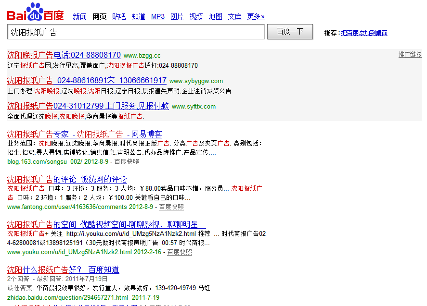Screen dimensions: 427x306
Task: Click 把百度添加到桌面 link
Action: pyautogui.click(x=364, y=33)
